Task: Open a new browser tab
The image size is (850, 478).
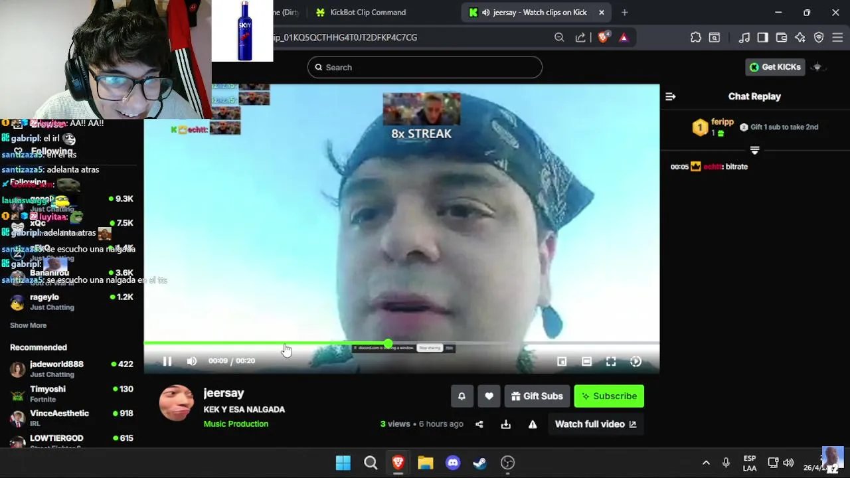Action: 624,13
